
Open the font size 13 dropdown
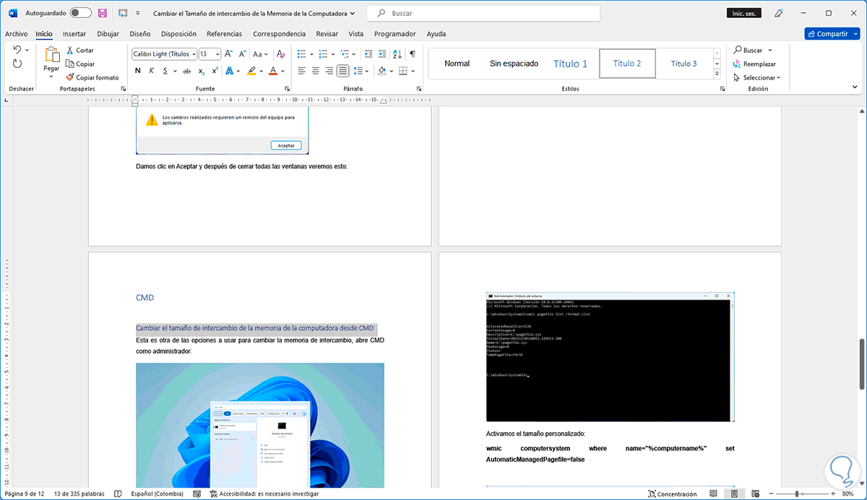pos(216,53)
